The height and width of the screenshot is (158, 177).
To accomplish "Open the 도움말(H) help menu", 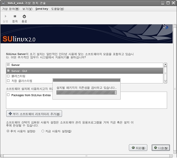I will pyautogui.click(x=58, y=9).
